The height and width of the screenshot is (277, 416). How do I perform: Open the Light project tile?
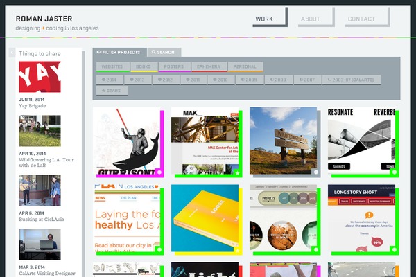pyautogui.click(x=205, y=269)
